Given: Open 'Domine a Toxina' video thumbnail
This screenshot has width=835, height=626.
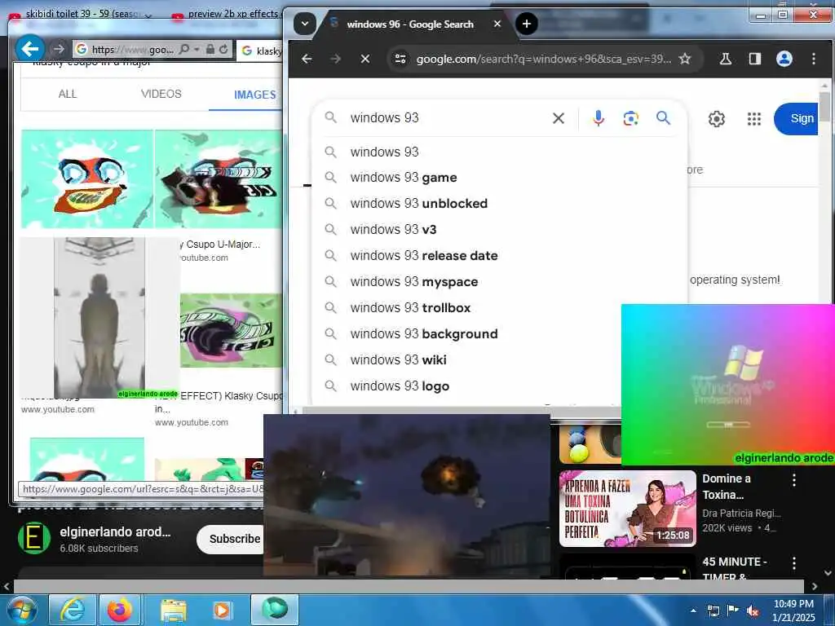Looking at the screenshot, I should pyautogui.click(x=628, y=509).
